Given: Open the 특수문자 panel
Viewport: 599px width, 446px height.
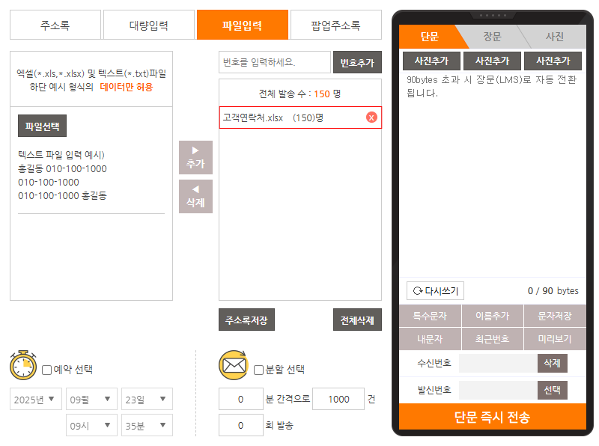Looking at the screenshot, I should (x=430, y=317).
